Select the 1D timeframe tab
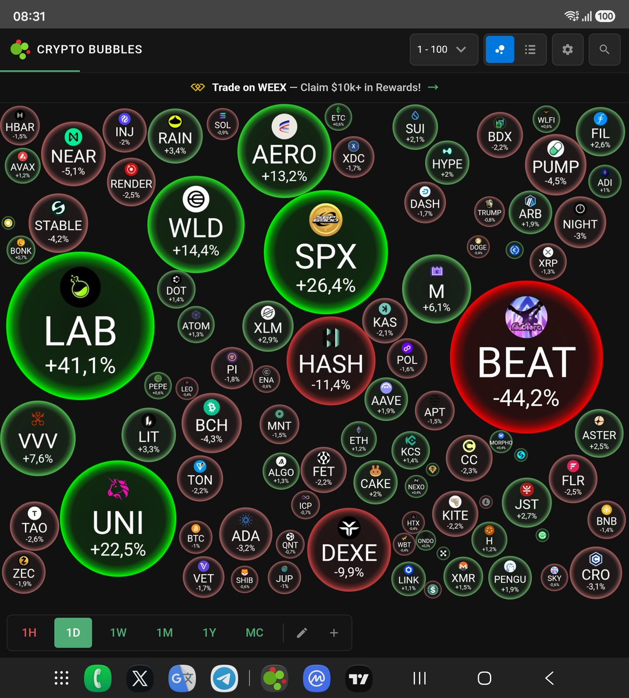629x698 pixels. click(73, 632)
